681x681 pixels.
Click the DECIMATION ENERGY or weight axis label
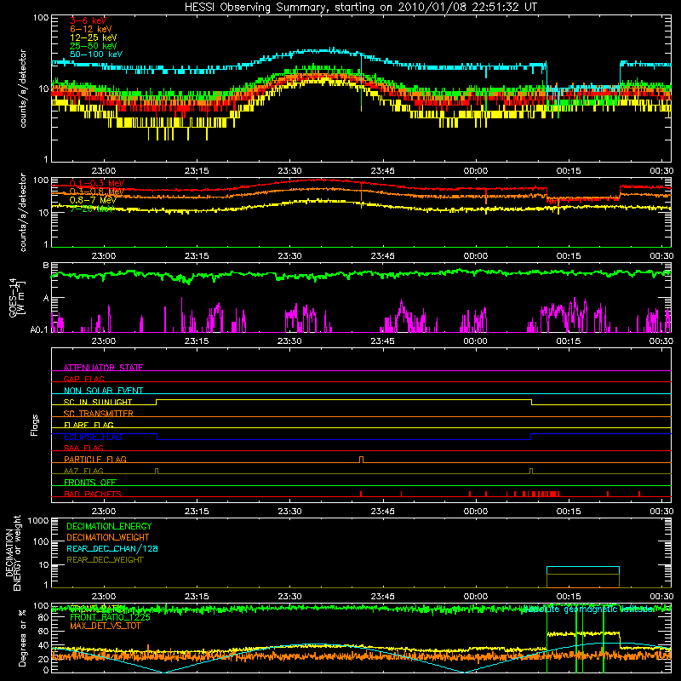tap(13, 552)
